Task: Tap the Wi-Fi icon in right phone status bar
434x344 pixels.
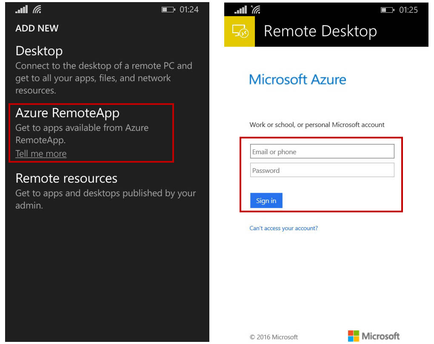Action: pos(256,10)
